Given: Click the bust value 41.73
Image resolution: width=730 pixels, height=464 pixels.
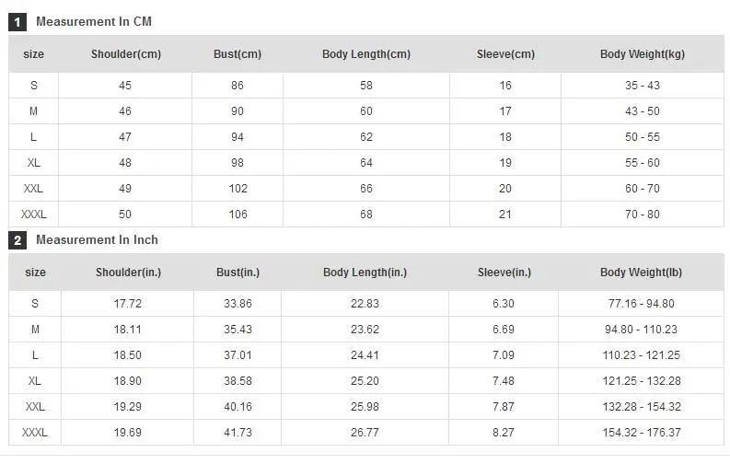Looking at the screenshot, I should [x=238, y=433].
